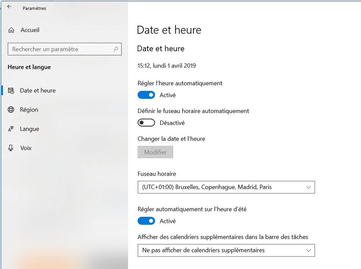Open the Région settings page
This screenshot has height=269, width=361.
pyautogui.click(x=29, y=110)
